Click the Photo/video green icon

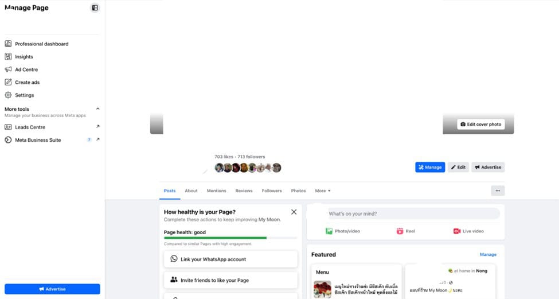tap(329, 231)
